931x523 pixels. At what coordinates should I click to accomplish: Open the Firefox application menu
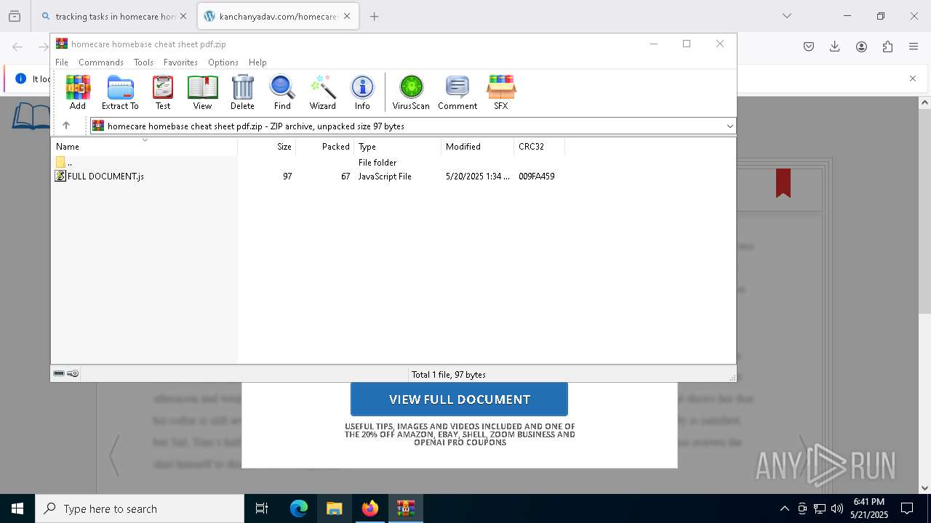[914, 46]
